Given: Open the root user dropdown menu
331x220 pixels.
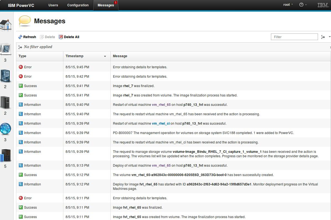Looking at the screenshot, I should (x=288, y=5).
